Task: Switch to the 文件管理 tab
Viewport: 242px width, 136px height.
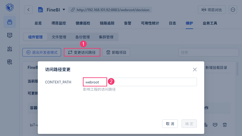Action: coord(59,37)
